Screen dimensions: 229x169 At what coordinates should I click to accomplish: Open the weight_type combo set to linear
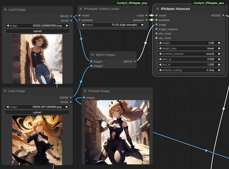click(x=189, y=48)
